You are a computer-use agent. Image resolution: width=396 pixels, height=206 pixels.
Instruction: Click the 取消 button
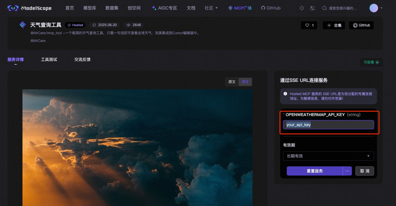tap(365, 171)
